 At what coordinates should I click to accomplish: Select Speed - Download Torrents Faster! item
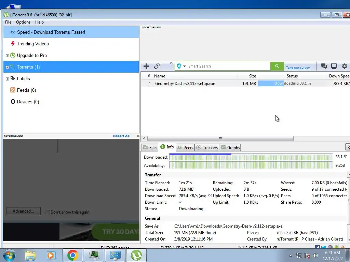(71, 32)
